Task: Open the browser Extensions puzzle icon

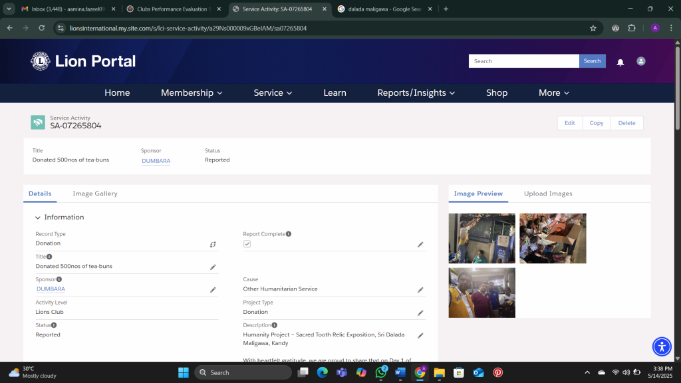Action: click(x=632, y=28)
